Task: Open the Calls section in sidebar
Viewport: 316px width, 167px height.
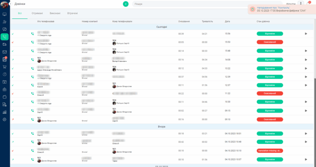Action: pos(5,37)
